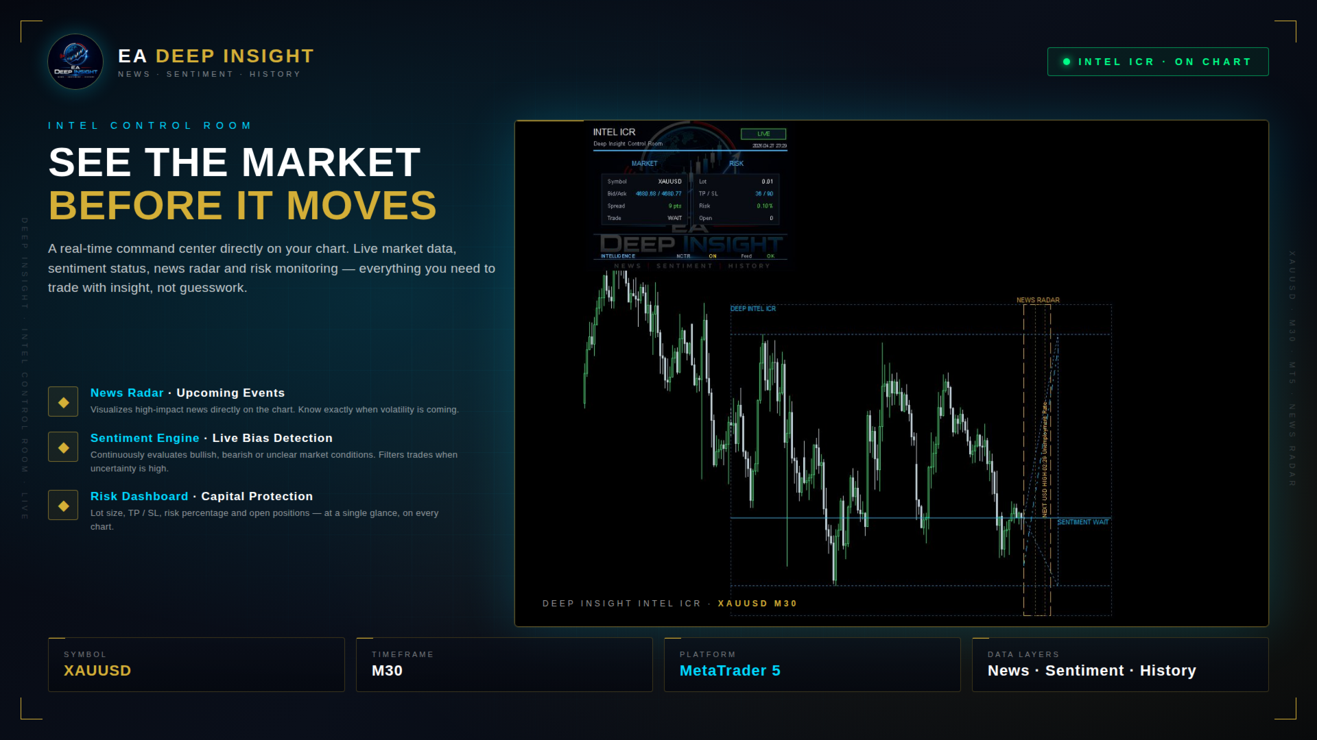Click the News Radar diamond icon
This screenshot has width=1317, height=740.
coord(63,402)
